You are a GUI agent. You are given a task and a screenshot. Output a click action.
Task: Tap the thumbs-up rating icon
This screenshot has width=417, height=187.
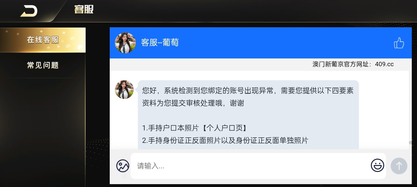[399, 43]
